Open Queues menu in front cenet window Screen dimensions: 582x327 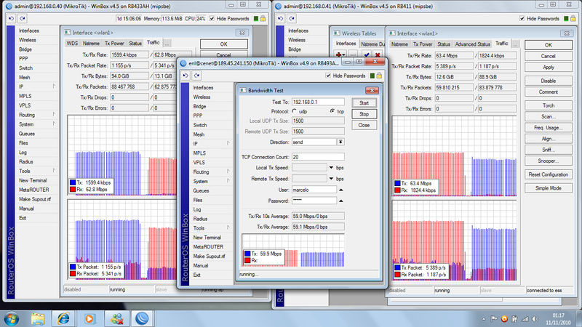[201, 190]
